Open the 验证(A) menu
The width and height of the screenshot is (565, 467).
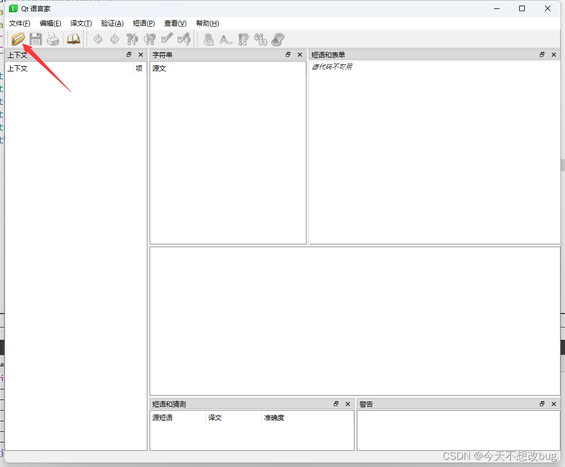(x=112, y=23)
